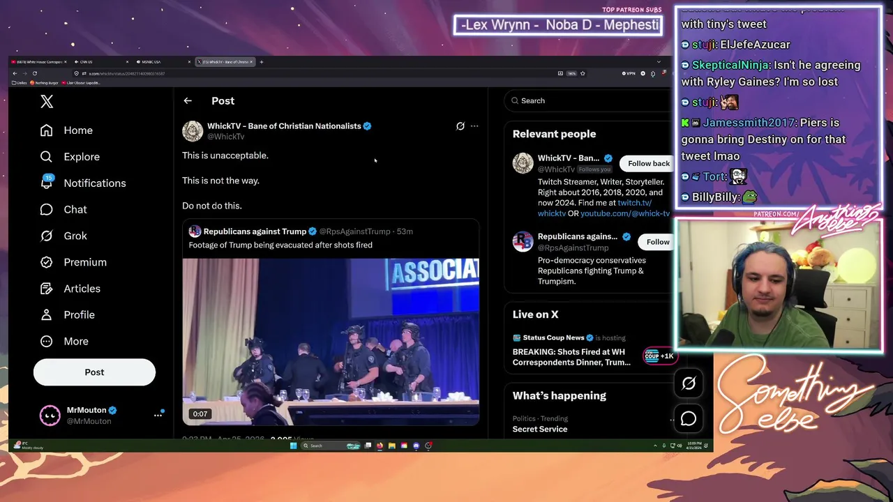Open Explore in the X sidebar
The image size is (893, 502).
pyautogui.click(x=70, y=157)
